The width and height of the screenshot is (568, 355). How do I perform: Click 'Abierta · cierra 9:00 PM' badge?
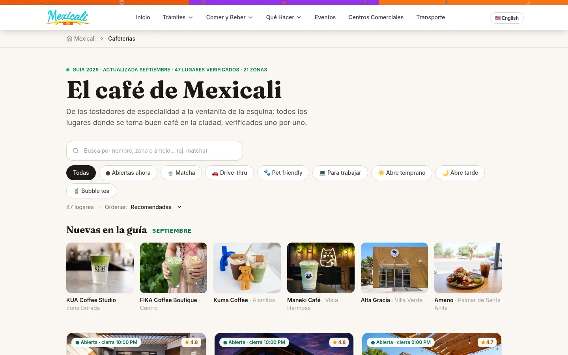click(400, 342)
